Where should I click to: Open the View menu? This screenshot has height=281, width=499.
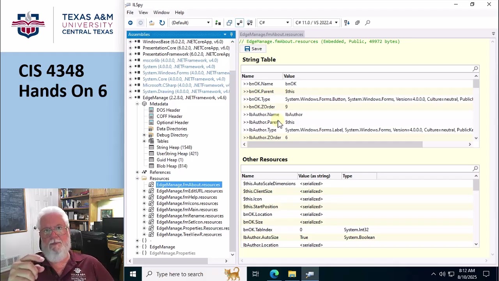[x=143, y=12]
